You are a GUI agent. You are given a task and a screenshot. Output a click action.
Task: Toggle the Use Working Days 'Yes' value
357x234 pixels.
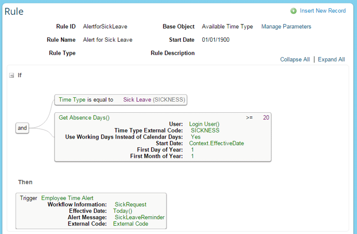196,137
